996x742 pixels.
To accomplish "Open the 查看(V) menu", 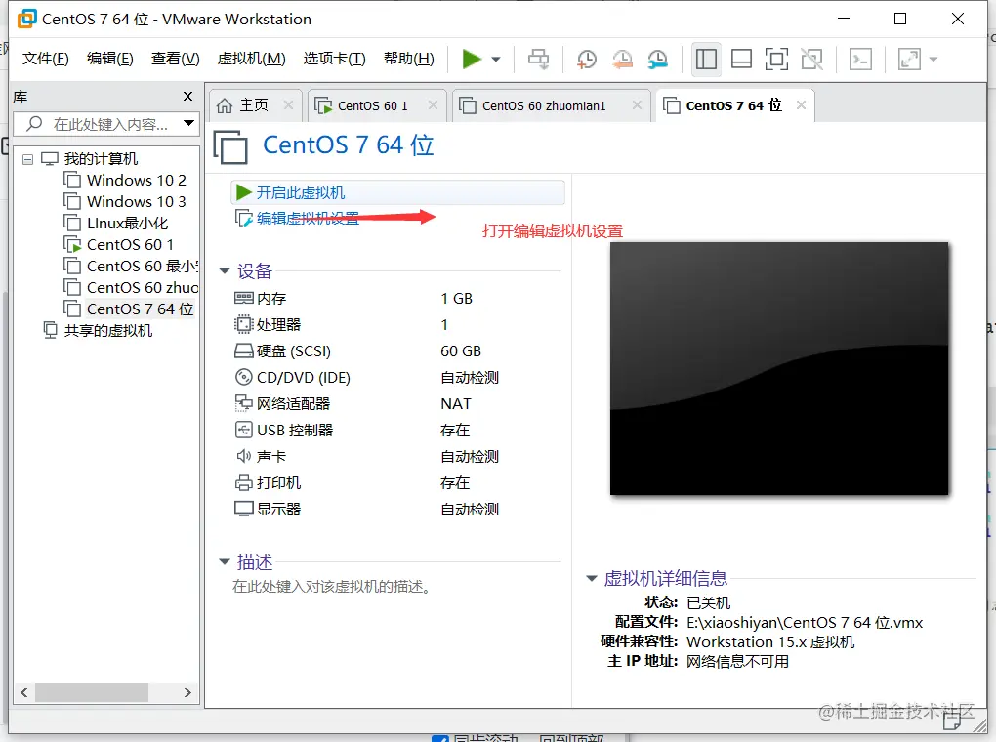I will 176,60.
